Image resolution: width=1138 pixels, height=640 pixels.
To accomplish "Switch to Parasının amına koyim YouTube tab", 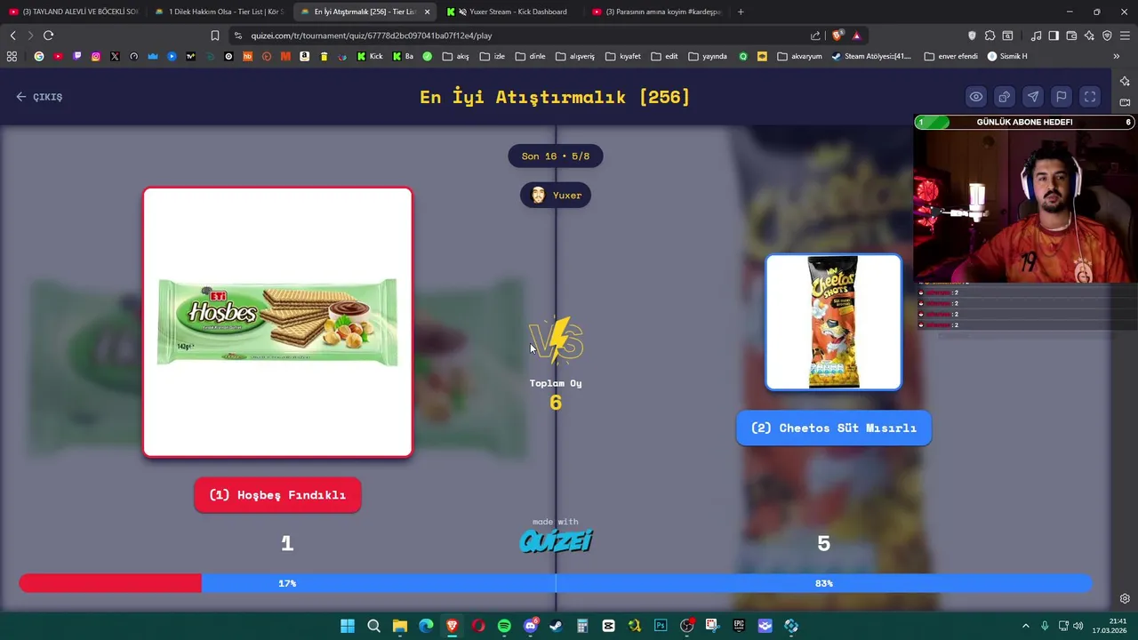I will pos(658,12).
